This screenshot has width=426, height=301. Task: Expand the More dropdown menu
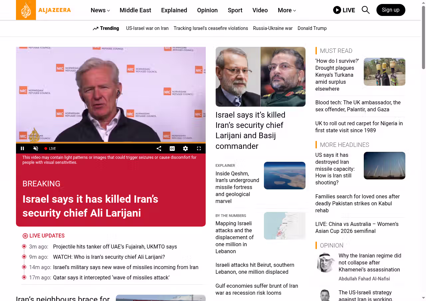pyautogui.click(x=287, y=10)
